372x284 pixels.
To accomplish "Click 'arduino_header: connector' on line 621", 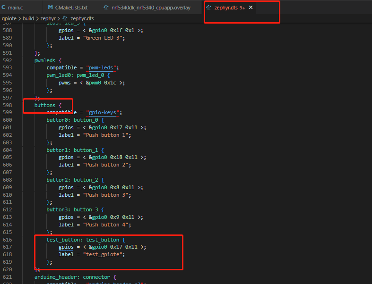I will pos(72,277).
